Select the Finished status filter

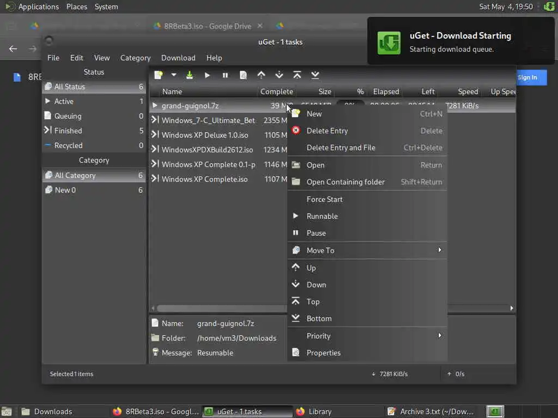tap(94, 131)
